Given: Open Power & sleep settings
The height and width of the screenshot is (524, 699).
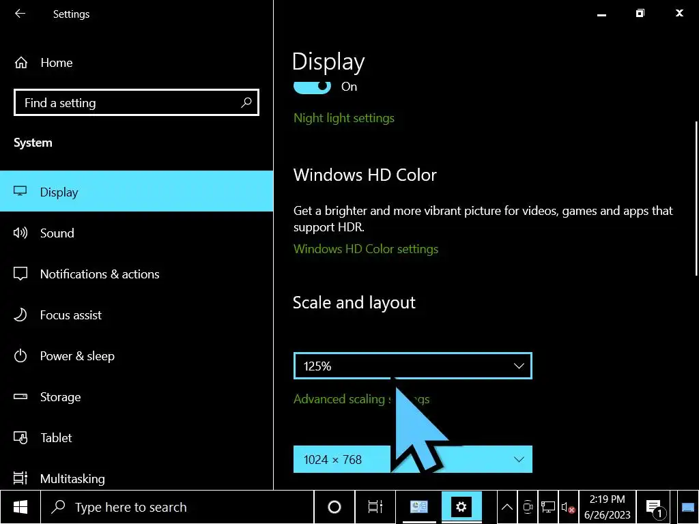Looking at the screenshot, I should (137, 355).
